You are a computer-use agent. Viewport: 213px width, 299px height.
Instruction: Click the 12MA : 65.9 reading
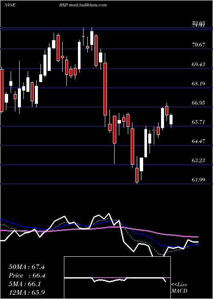[26, 292]
